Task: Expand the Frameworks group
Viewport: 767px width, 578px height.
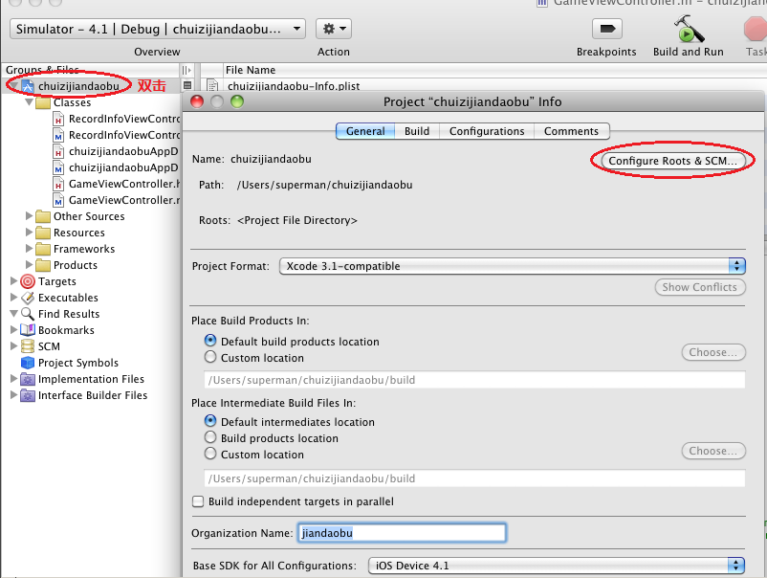Action: pyautogui.click(x=29, y=249)
